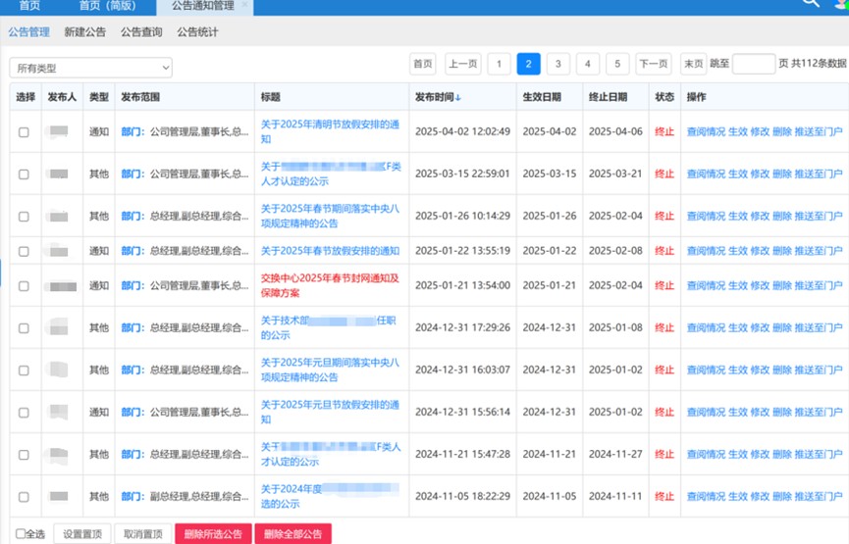Screen dimensions: 849x544
Task: Switch to 首页 (简版) tab
Action: pyautogui.click(x=108, y=6)
